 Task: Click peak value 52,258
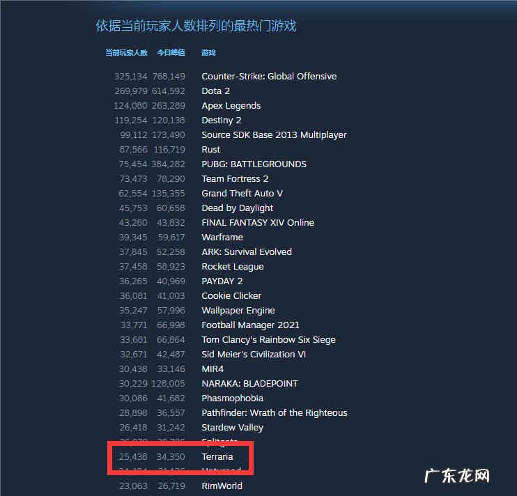(171, 252)
